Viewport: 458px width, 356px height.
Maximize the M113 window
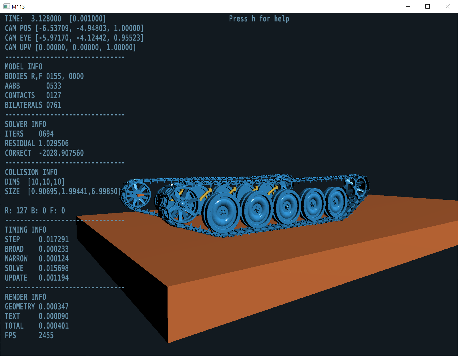coord(427,6)
